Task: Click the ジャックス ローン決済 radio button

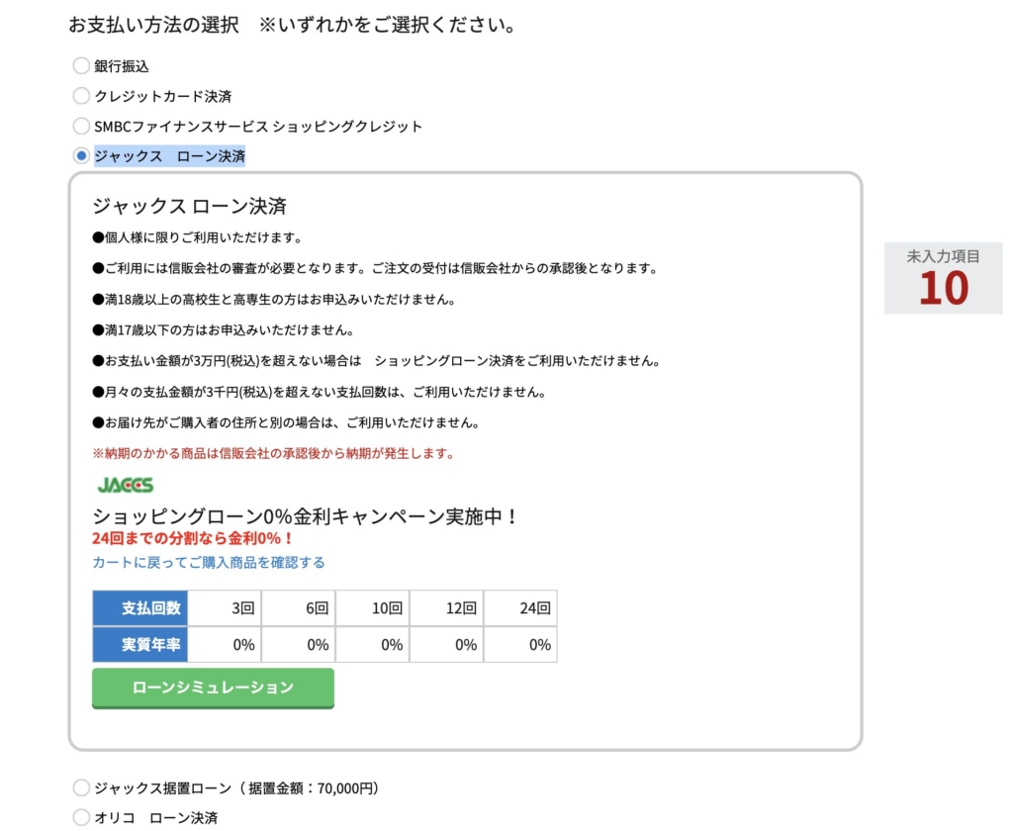Action: point(81,155)
